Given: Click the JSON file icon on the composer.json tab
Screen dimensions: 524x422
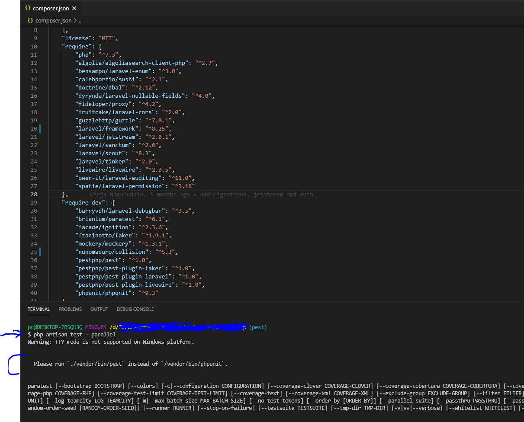Looking at the screenshot, I should click(x=28, y=8).
